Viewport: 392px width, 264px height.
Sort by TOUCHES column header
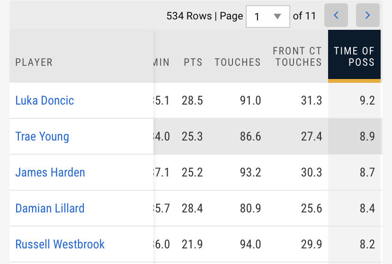238,62
